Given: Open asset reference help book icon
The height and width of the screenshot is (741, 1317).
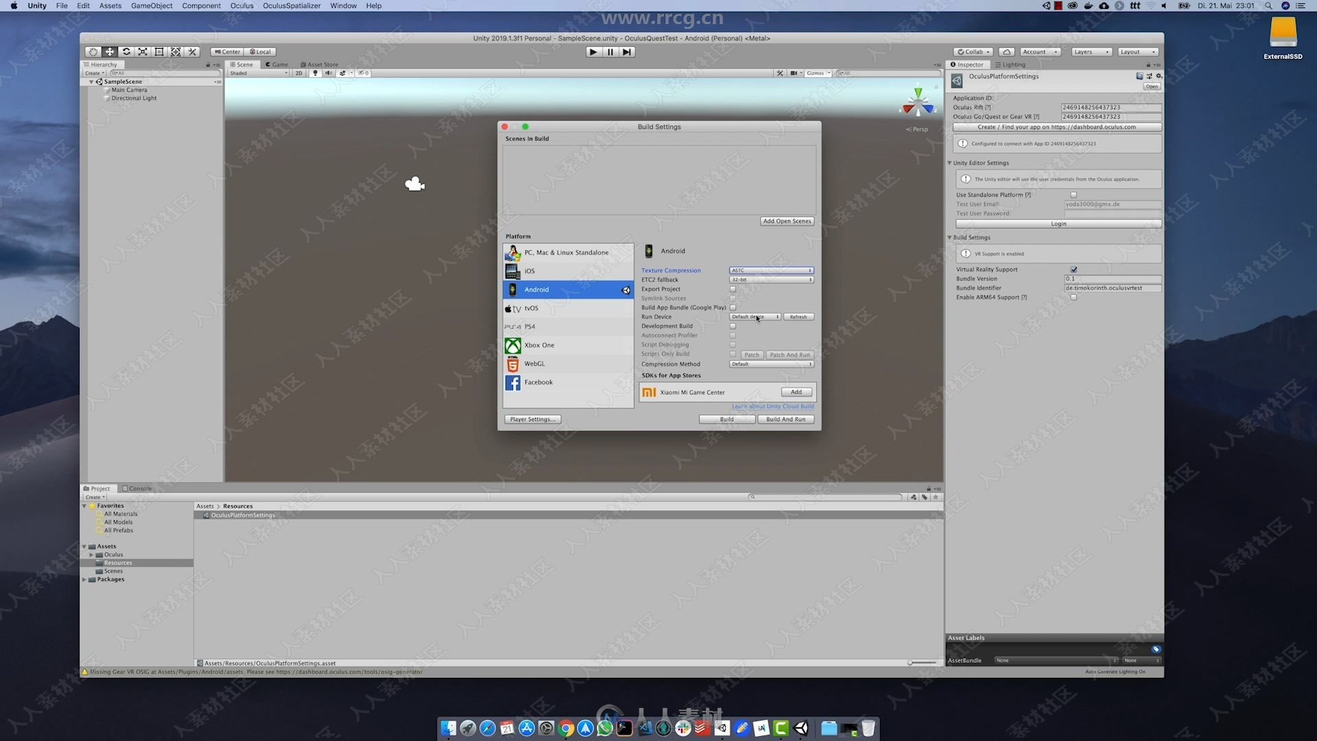Looking at the screenshot, I should 1139,76.
